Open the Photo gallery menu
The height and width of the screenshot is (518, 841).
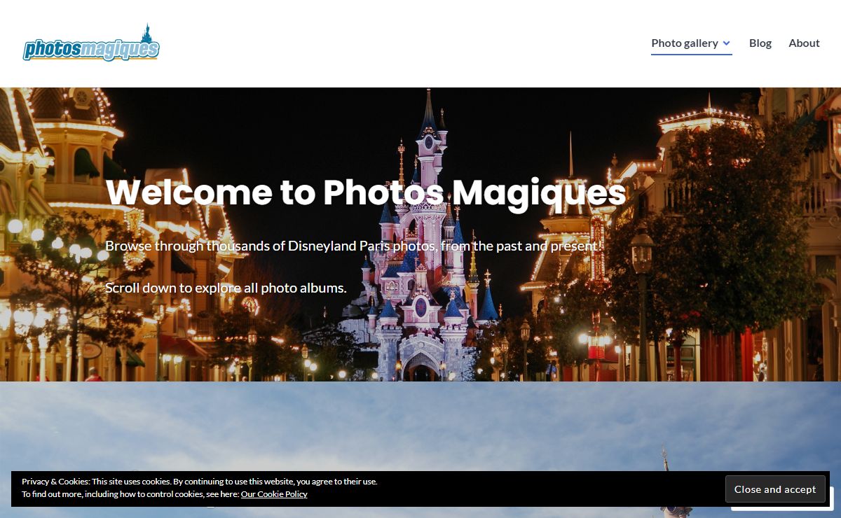685,43
